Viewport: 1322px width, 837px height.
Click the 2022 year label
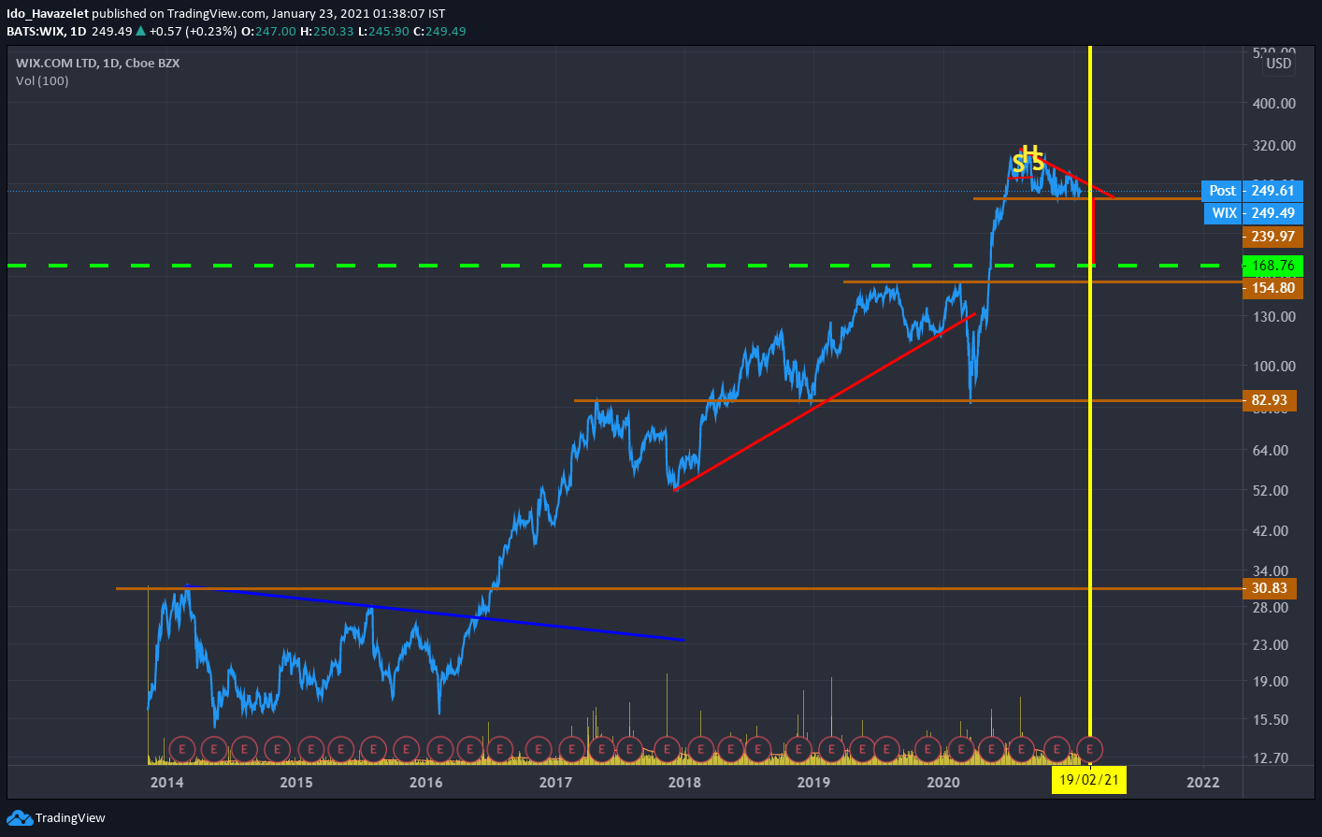(x=1203, y=782)
